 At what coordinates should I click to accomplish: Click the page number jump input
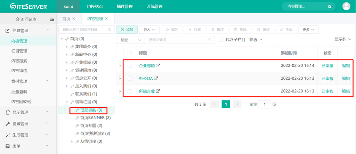tap(265, 104)
